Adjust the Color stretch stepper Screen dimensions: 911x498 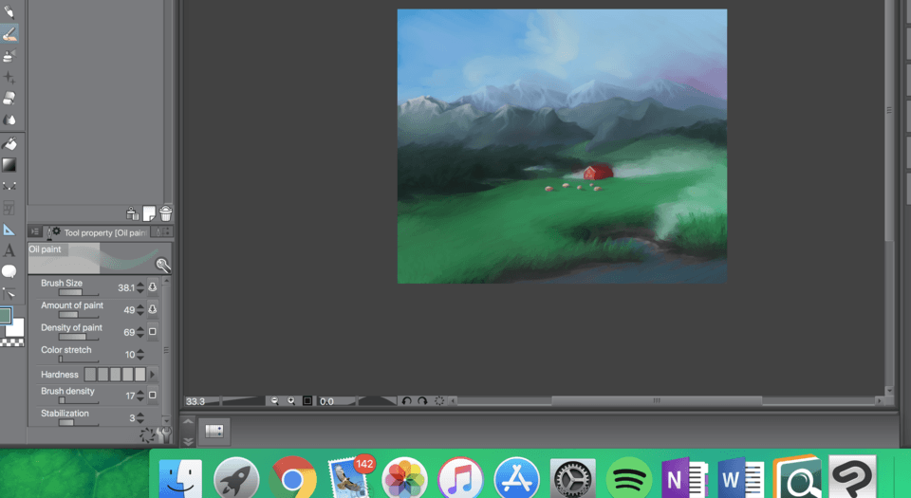pyautogui.click(x=140, y=354)
